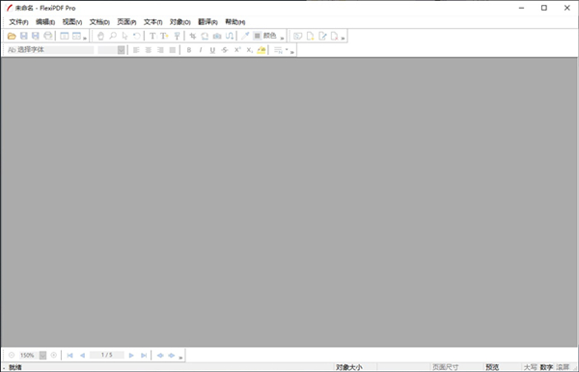Click the comment note icon
The image size is (579, 372).
(297, 36)
